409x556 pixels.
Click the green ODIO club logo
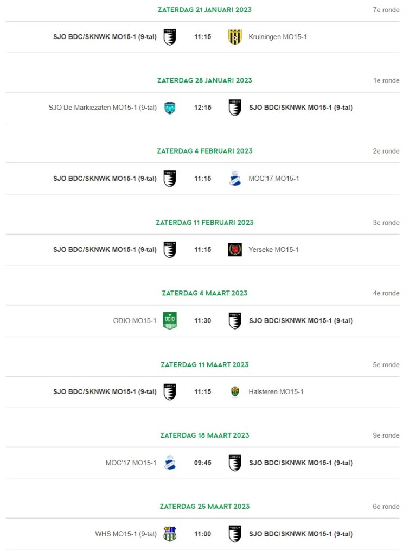[170, 320]
